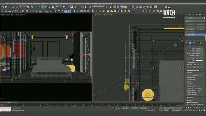
Task: Click the V-Ray sun light icon
Action: pyautogui.click(x=125, y=11)
